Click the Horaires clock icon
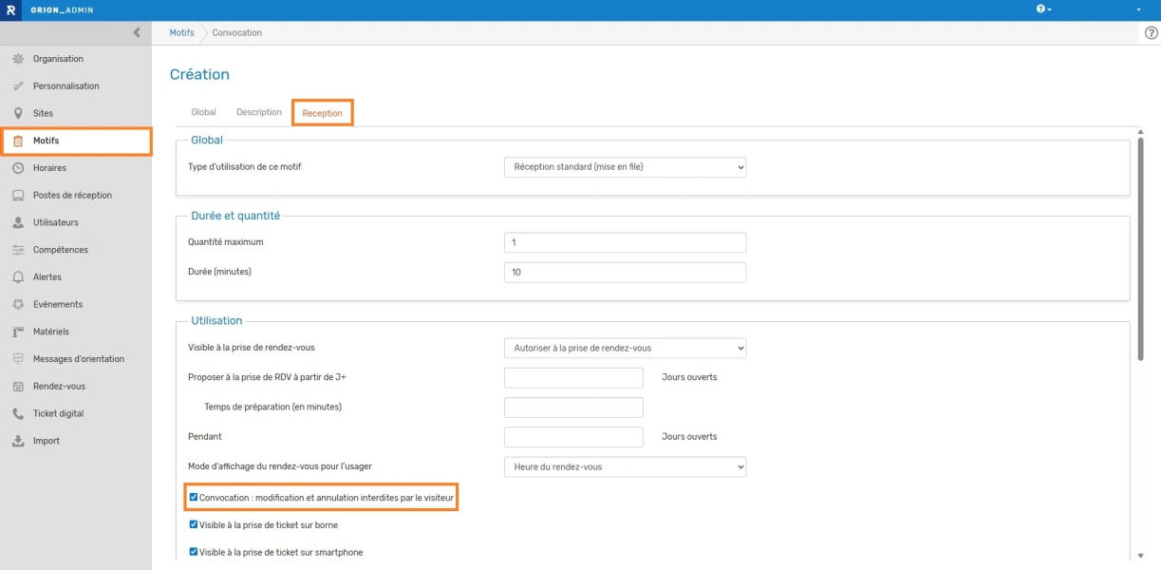Viewport: 1161px width, 570px height. pyautogui.click(x=17, y=168)
